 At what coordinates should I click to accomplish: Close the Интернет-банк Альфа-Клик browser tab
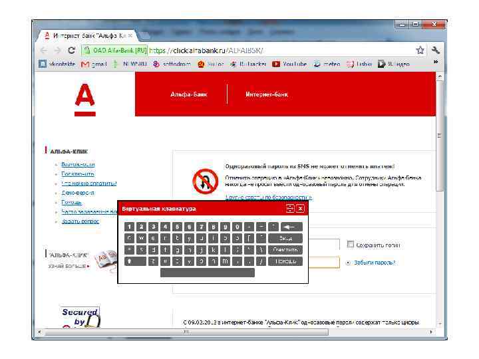(130, 36)
